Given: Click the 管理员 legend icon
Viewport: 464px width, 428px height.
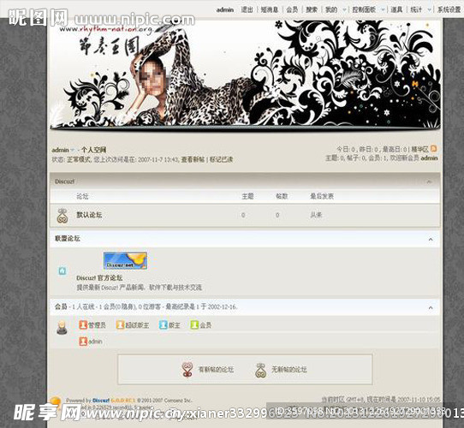Looking at the screenshot, I should click(x=83, y=324).
